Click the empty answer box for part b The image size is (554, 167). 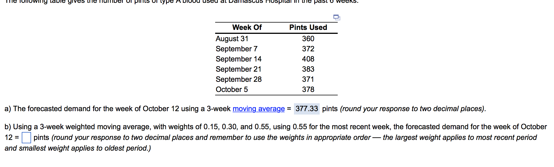[x=26, y=137]
